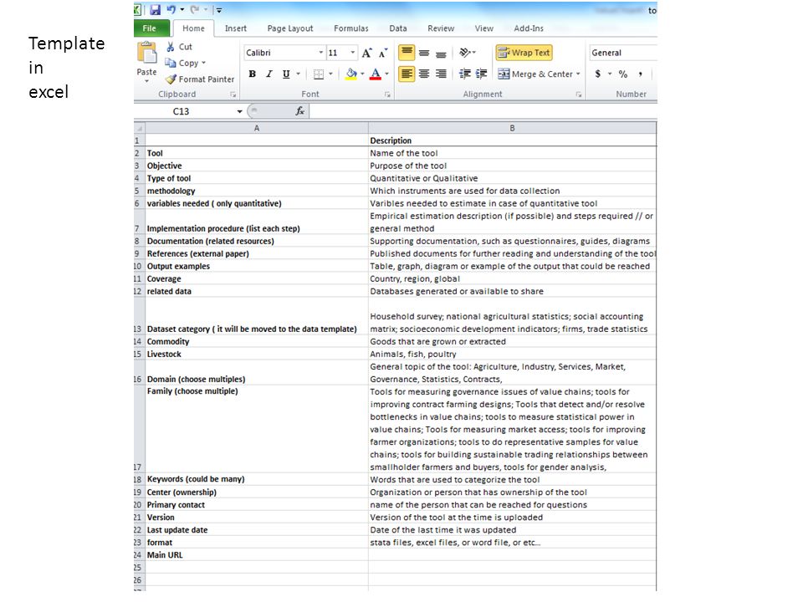The height and width of the screenshot is (602, 803).
Task: Center text horizontally in cell
Action: (x=424, y=74)
